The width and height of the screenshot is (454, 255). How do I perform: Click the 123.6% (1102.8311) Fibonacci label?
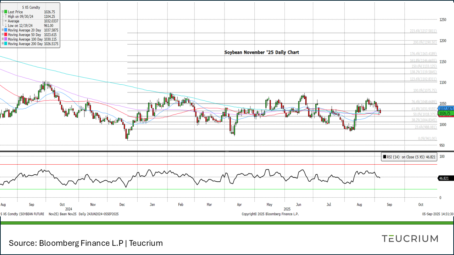point(423,79)
